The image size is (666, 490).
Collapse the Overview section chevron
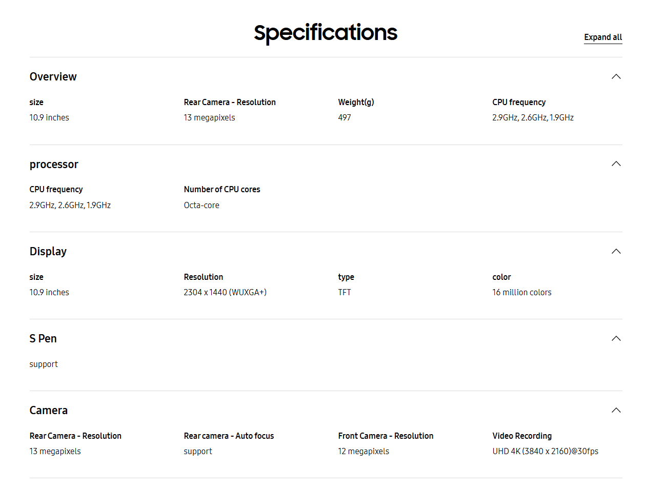tap(616, 77)
